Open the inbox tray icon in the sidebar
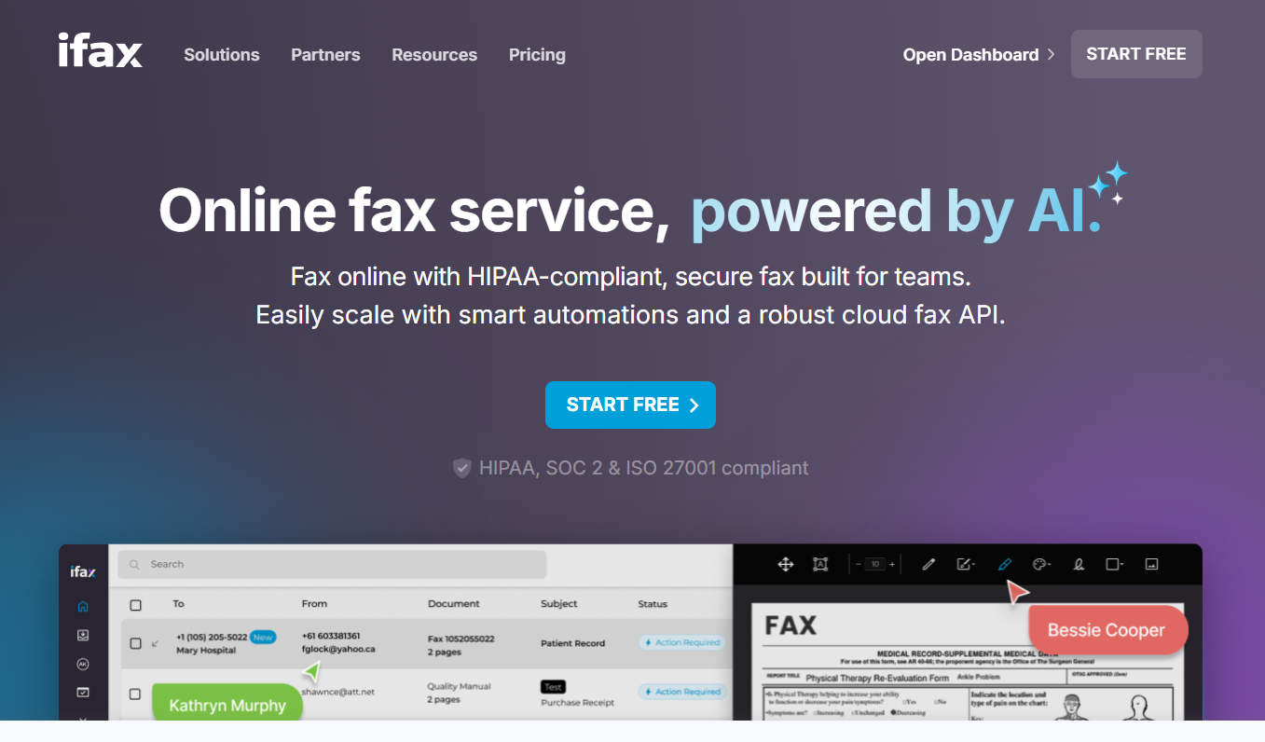Image resolution: width=1265 pixels, height=742 pixels. (83, 635)
